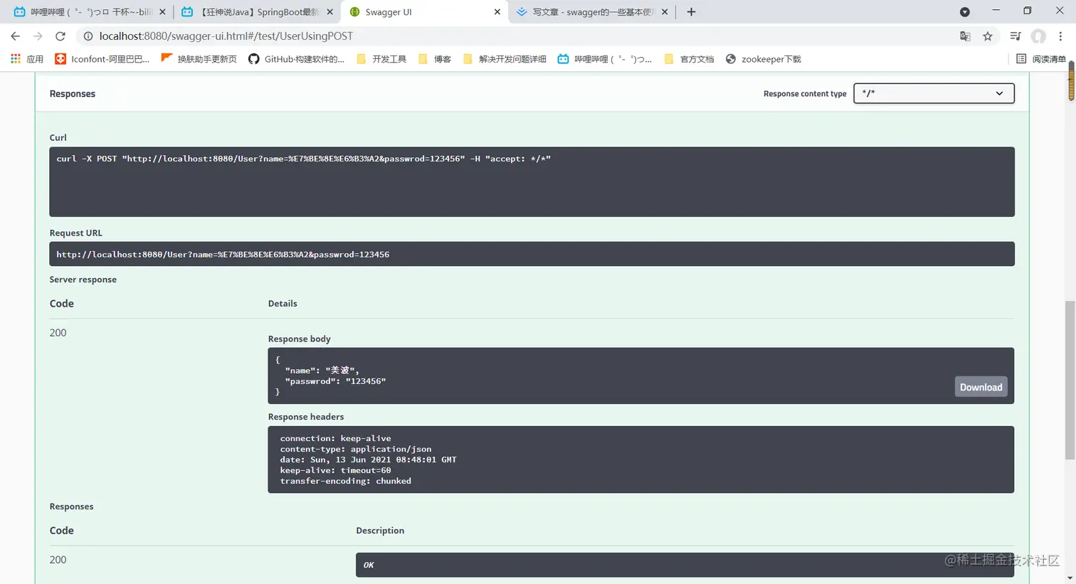This screenshot has height=584, width=1076.
Task: Click the 200 code beside OK description
Action: click(58, 560)
